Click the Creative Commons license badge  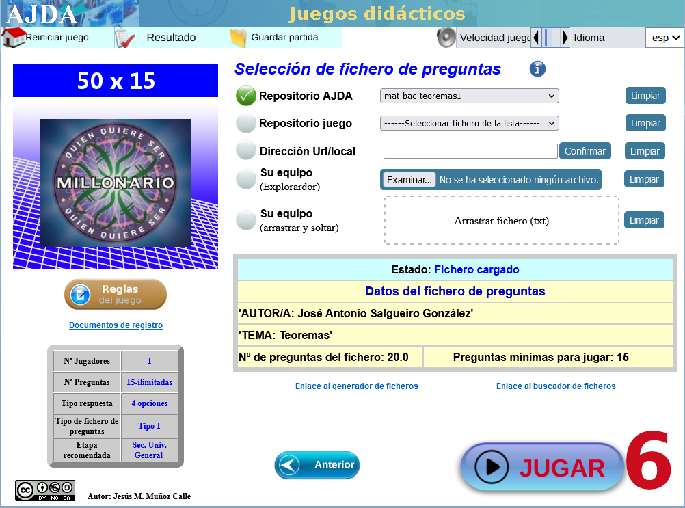pos(45,490)
